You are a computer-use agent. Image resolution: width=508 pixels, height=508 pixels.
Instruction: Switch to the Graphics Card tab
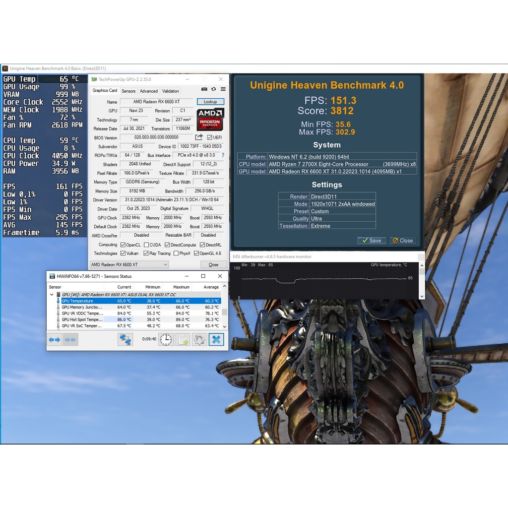[105, 91]
